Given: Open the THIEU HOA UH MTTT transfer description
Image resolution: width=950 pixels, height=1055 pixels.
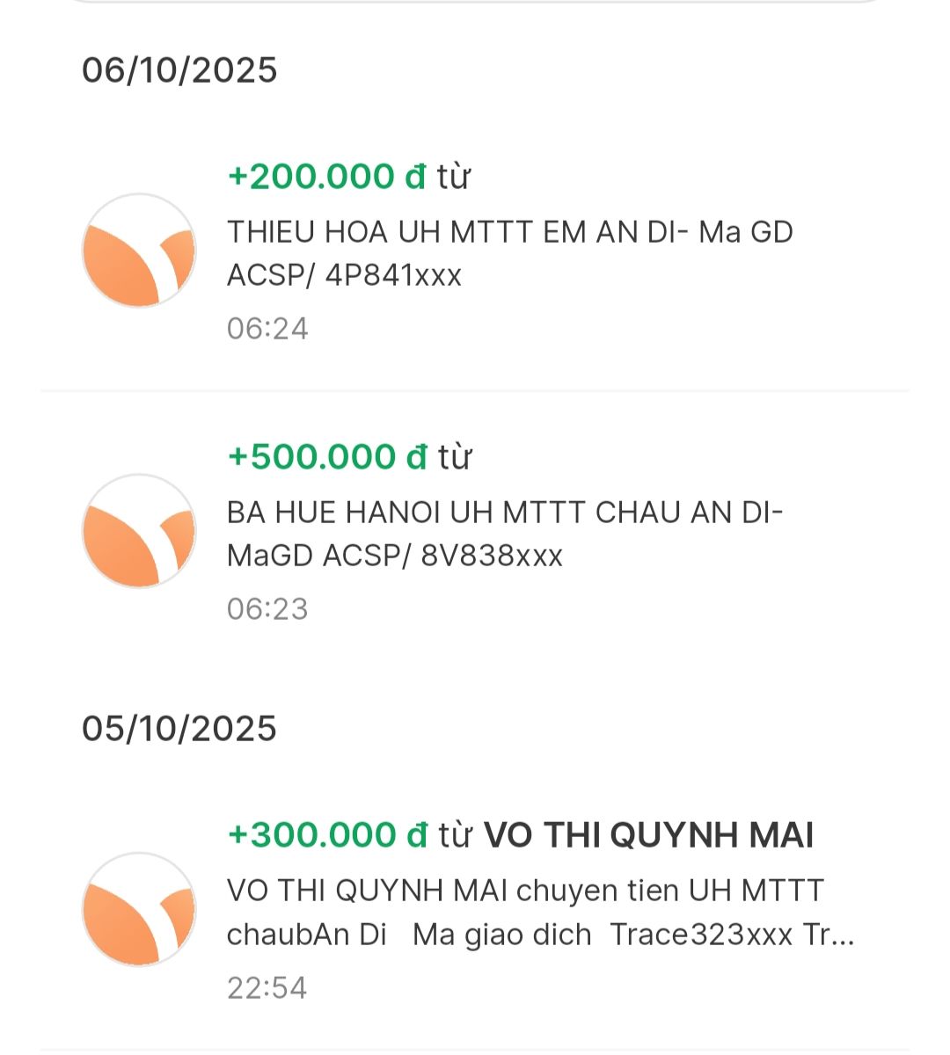Looking at the screenshot, I should click(510, 233).
